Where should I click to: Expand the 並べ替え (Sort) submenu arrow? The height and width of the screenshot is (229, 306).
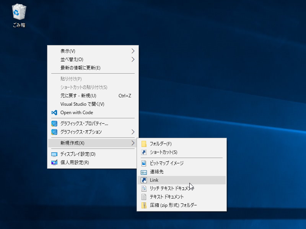(x=133, y=59)
